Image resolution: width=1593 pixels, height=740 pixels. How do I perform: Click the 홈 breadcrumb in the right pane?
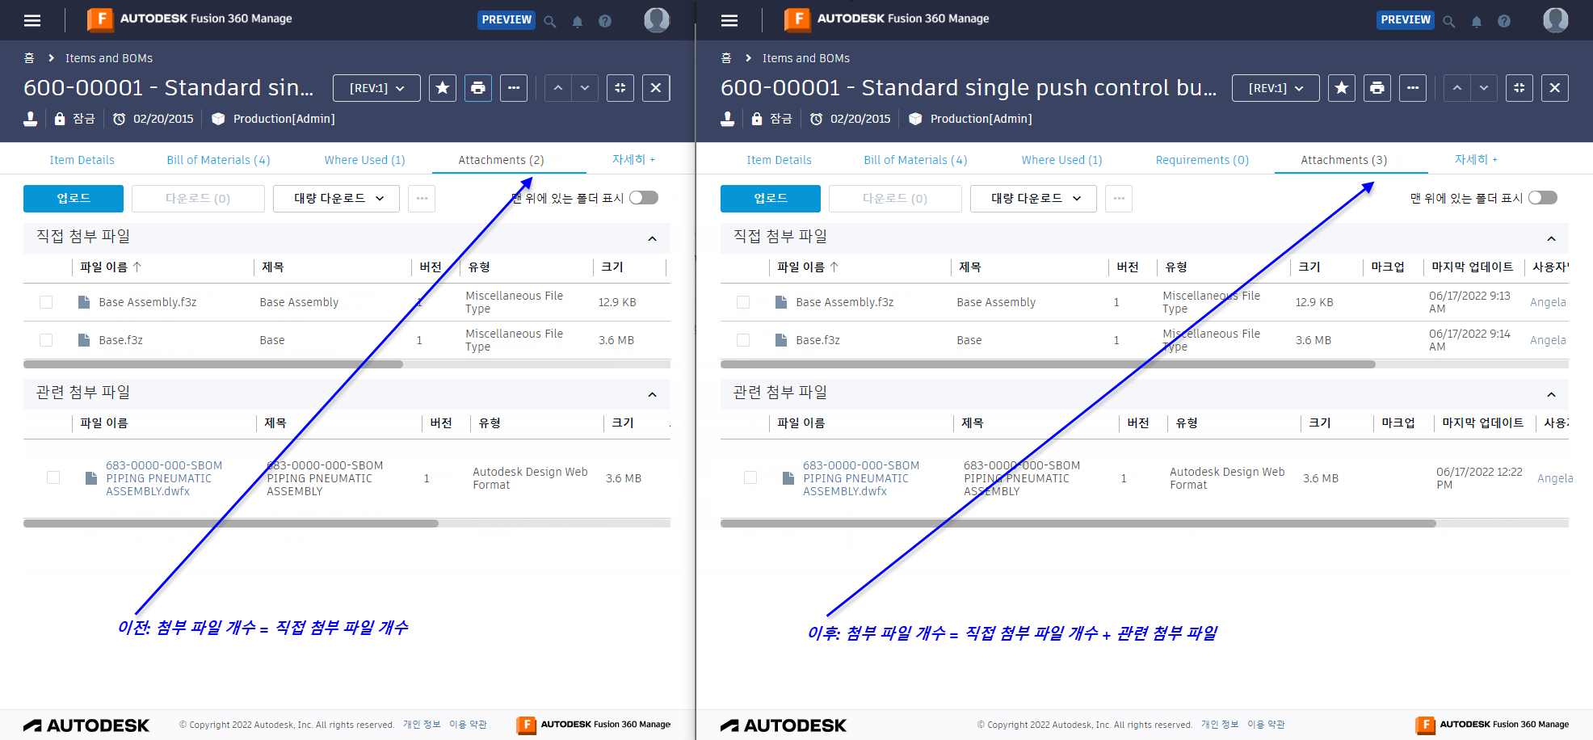click(726, 58)
